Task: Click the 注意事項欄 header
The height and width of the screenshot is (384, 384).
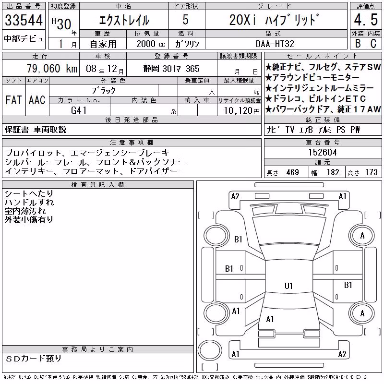Action: click(x=132, y=142)
